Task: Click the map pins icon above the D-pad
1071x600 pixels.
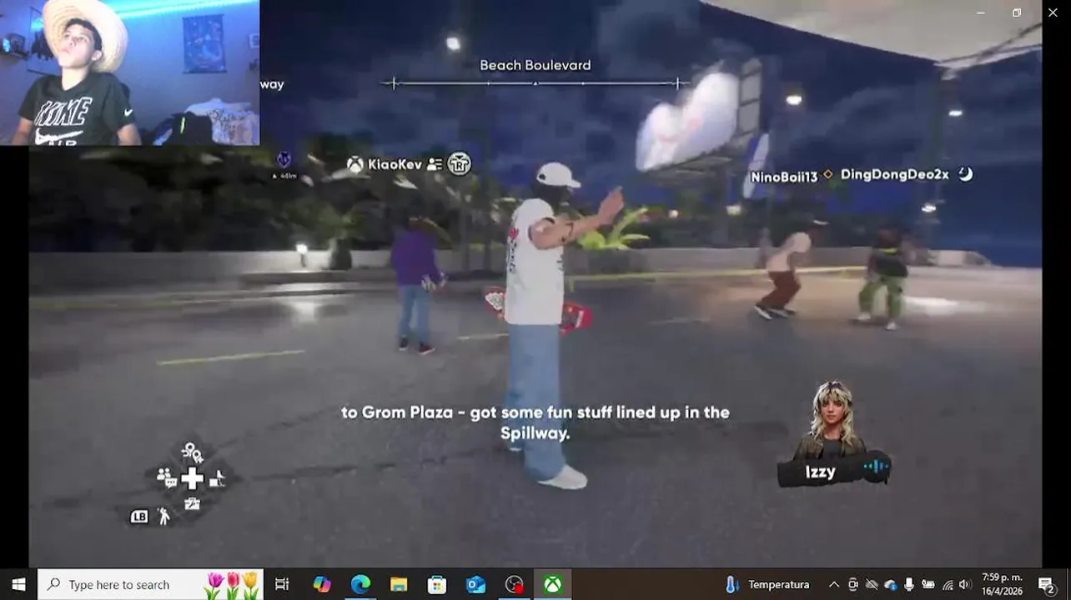Action: (x=192, y=452)
